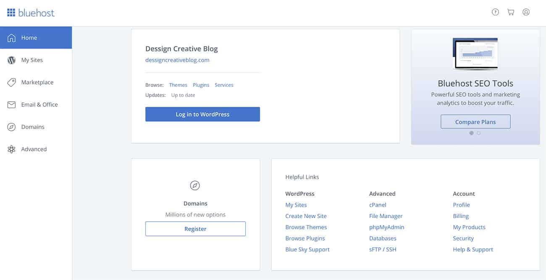546x280 pixels.
Task: Open the File Manager link
Action: point(386,216)
